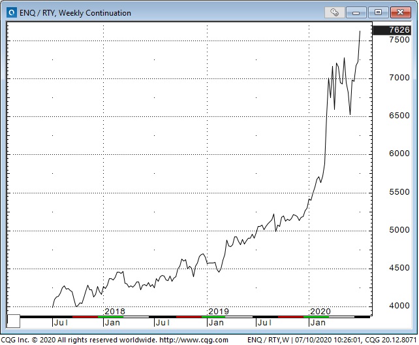
Task: Click the 4000 price axis label
Action: (x=399, y=306)
